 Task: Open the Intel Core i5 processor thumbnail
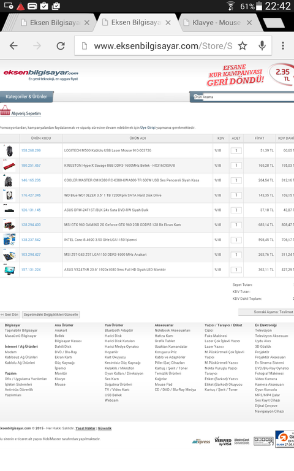coord(9,240)
